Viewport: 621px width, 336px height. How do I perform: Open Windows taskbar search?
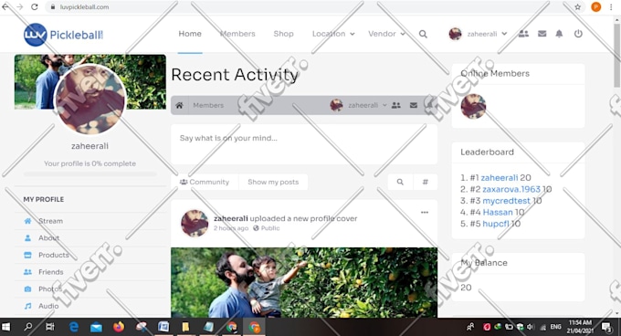(x=28, y=327)
